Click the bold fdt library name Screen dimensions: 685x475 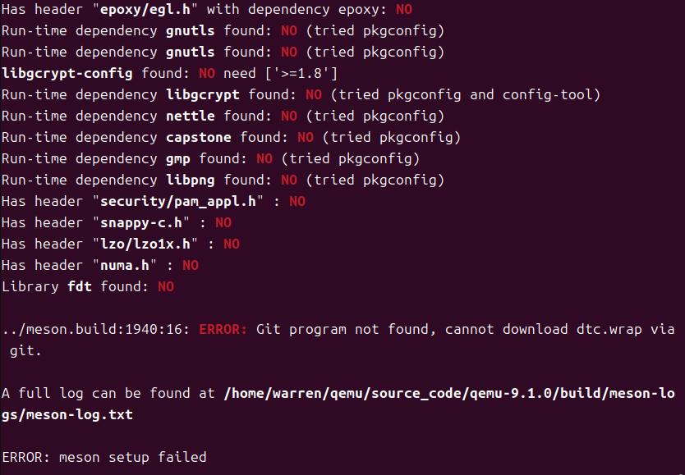pos(80,286)
